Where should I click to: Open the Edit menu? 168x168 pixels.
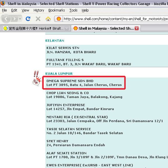(x=14, y=10)
